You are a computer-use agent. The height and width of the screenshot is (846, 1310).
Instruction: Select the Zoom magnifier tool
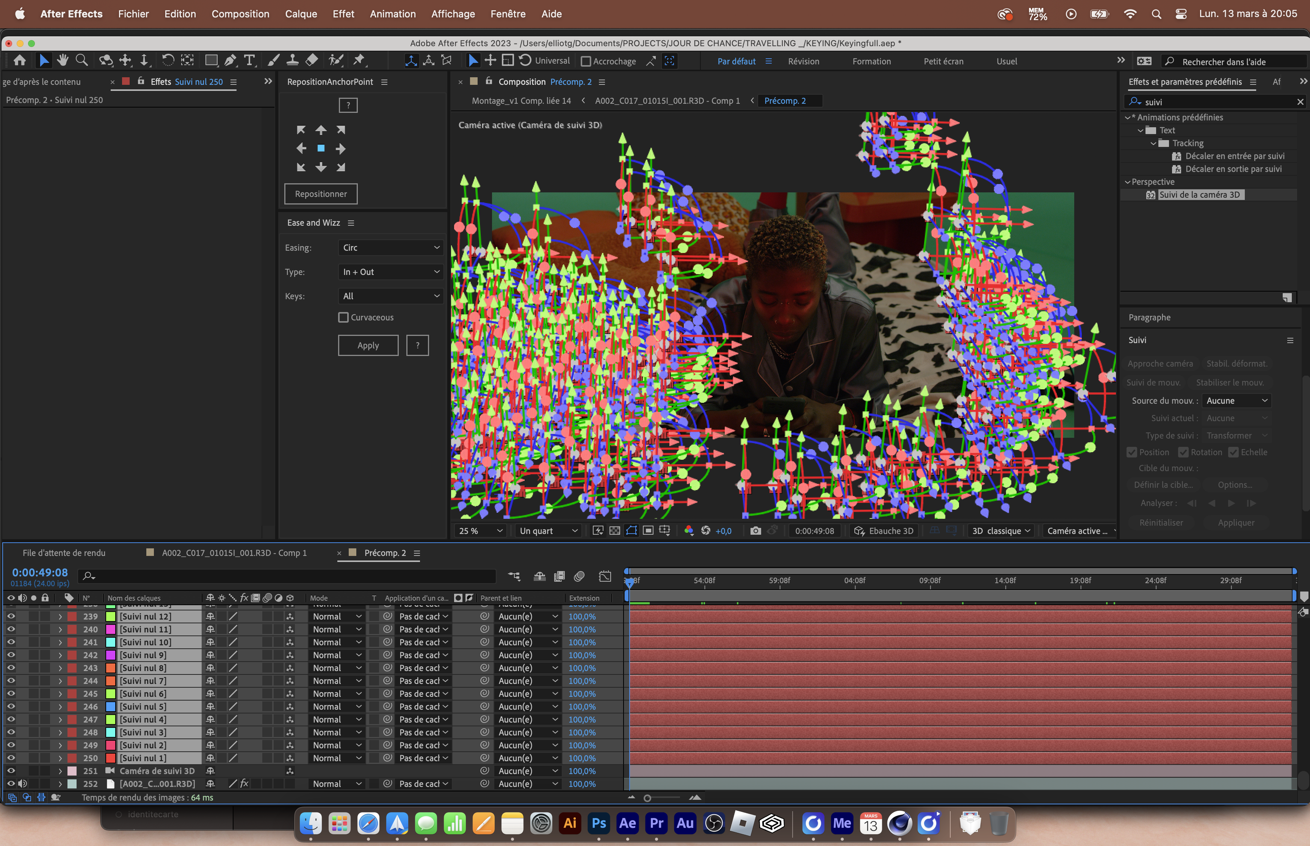tap(81, 61)
